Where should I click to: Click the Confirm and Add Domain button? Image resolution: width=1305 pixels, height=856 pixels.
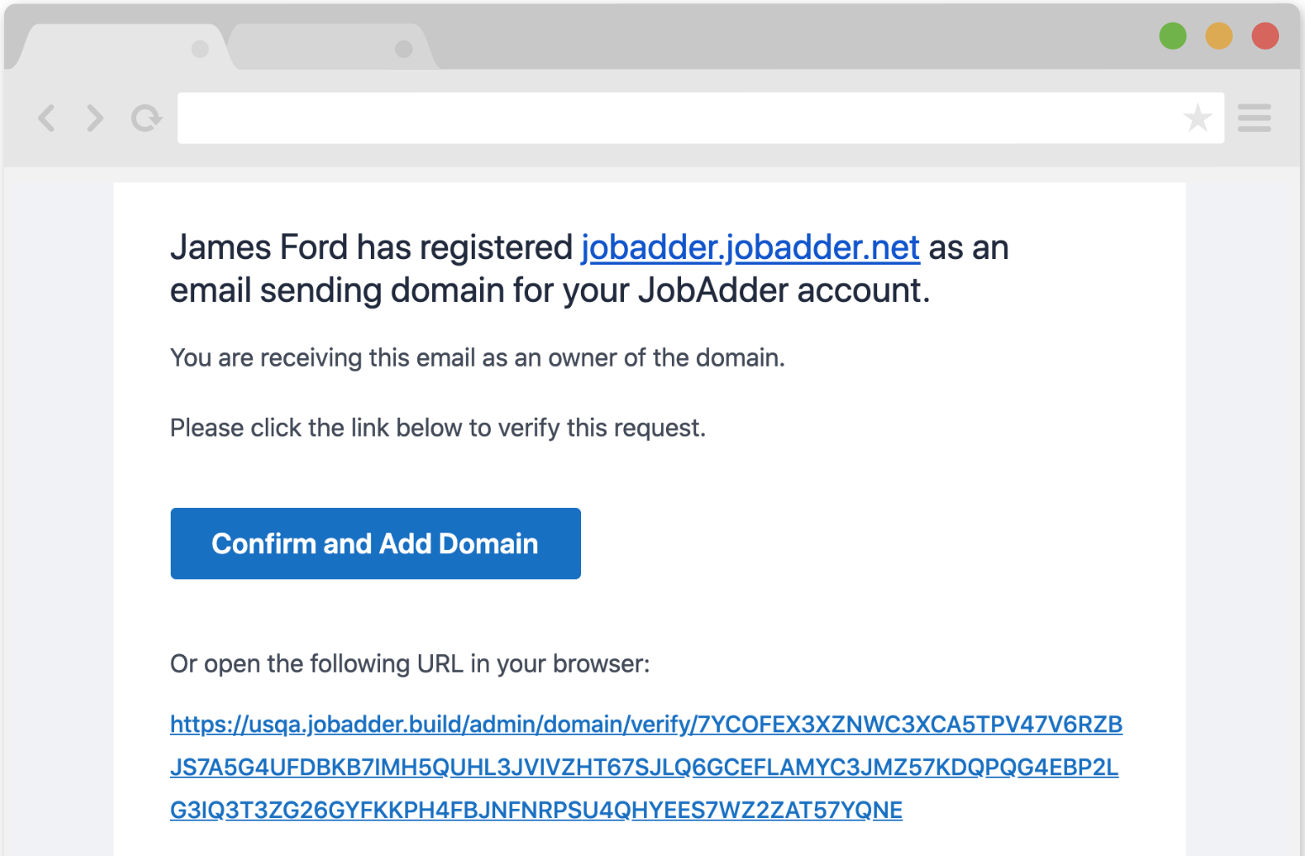(375, 543)
